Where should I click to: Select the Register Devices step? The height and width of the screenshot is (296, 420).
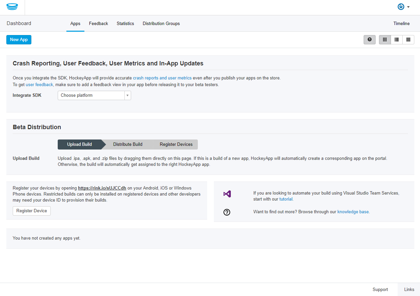tap(176, 144)
